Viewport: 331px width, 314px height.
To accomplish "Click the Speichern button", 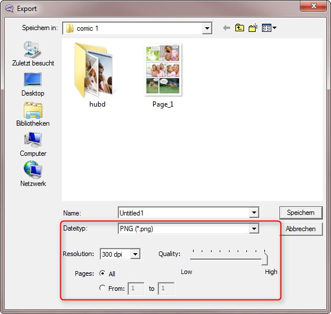I will click(x=301, y=213).
